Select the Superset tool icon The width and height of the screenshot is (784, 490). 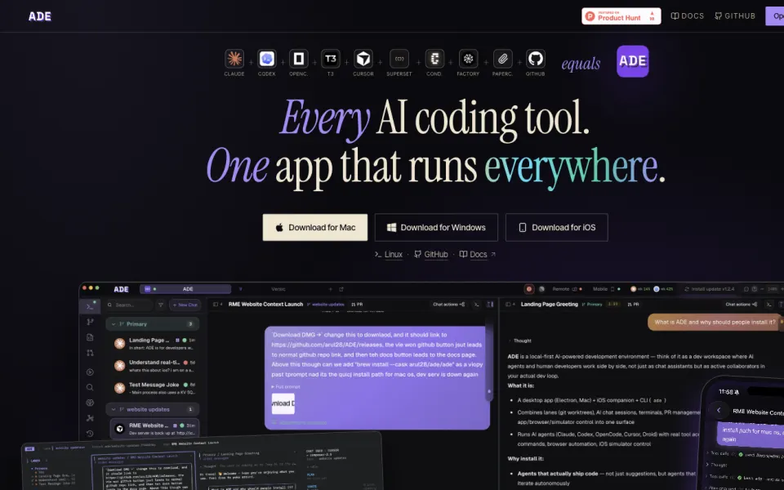[x=399, y=59]
